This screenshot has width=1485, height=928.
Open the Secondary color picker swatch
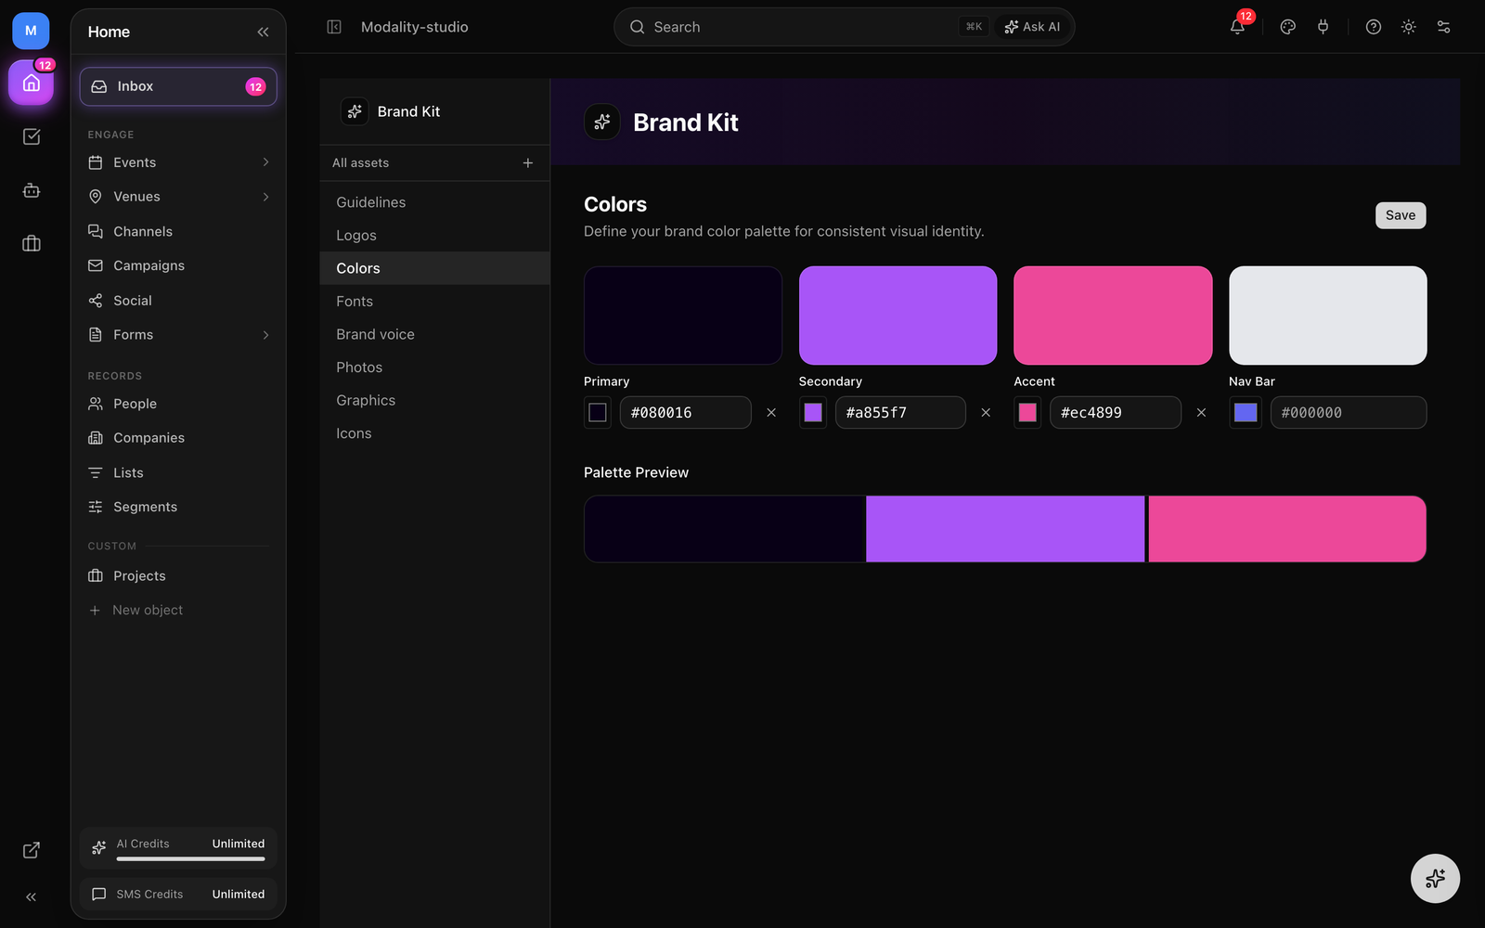click(x=813, y=413)
